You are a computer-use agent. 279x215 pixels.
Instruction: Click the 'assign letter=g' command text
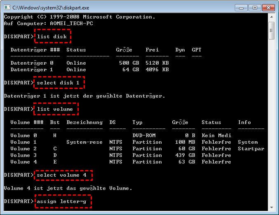click(x=61, y=201)
